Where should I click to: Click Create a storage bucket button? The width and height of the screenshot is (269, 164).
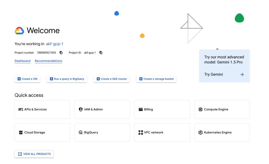click(156, 79)
